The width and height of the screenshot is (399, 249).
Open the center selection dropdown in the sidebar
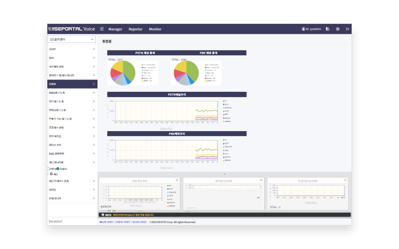[72, 39]
